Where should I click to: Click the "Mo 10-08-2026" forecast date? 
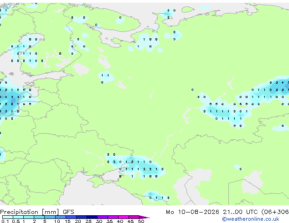coord(192,212)
